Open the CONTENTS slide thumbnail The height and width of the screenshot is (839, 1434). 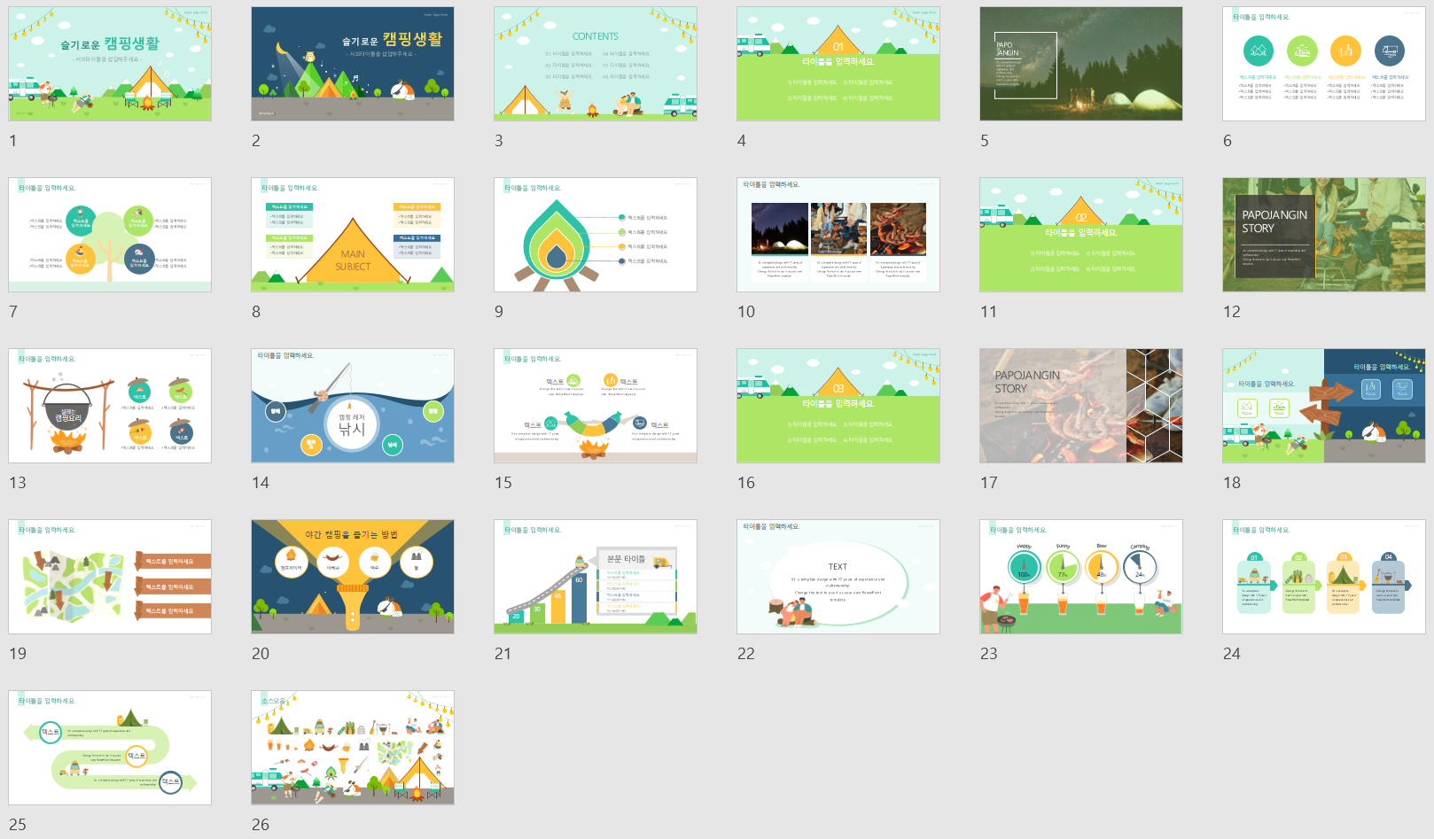[x=596, y=64]
